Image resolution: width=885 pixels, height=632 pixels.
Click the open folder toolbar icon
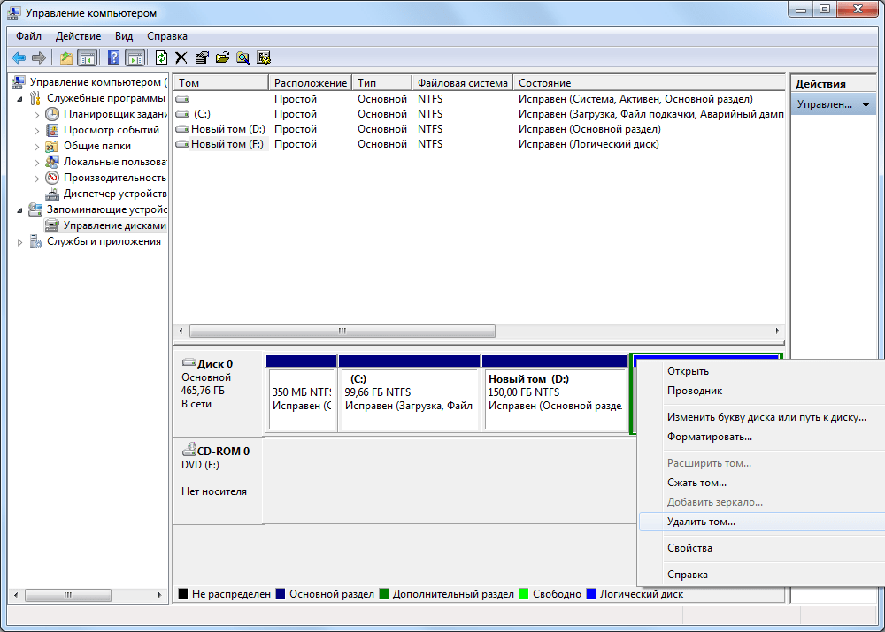[x=222, y=57]
